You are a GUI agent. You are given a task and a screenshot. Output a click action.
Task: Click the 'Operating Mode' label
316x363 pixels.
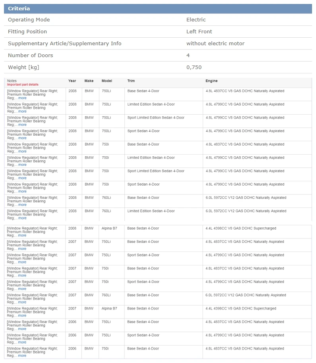[x=29, y=20]
